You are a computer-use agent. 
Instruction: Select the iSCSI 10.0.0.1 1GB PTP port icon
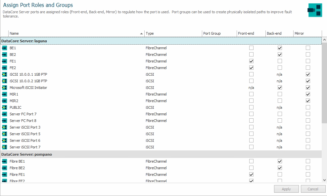pos(4,74)
